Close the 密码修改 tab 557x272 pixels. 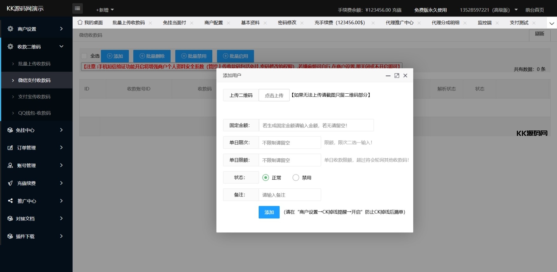coord(302,23)
